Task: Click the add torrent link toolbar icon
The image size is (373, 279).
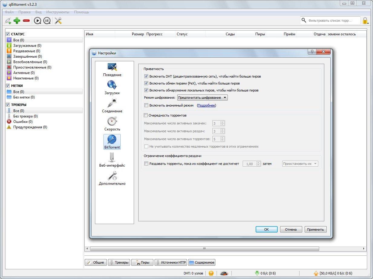Action: (x=8, y=21)
